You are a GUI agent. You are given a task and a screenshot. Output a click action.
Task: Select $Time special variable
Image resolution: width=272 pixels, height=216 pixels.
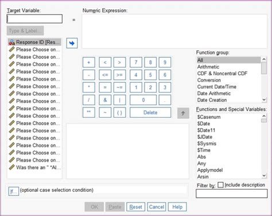tap(229, 150)
